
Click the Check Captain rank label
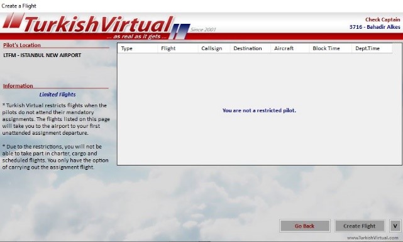pyautogui.click(x=383, y=19)
